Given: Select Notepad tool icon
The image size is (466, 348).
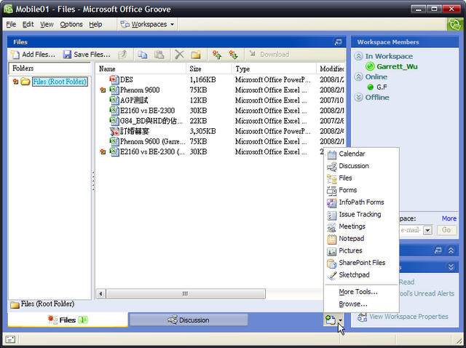Looking at the screenshot, I should (332, 239).
